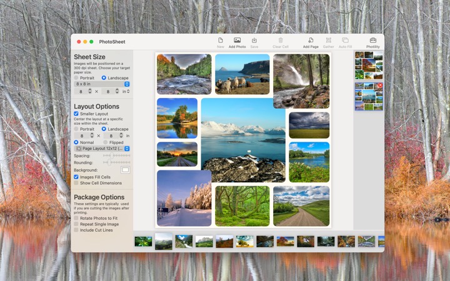Click the Sheet Size heading
450x281 pixels.
tap(89, 57)
